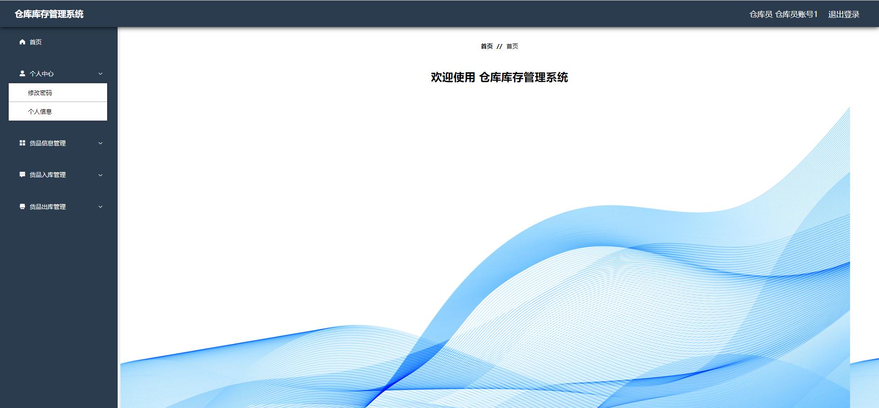This screenshot has height=408, width=879.
Task: Select the 货品入库管理 menu label
Action: 48,175
